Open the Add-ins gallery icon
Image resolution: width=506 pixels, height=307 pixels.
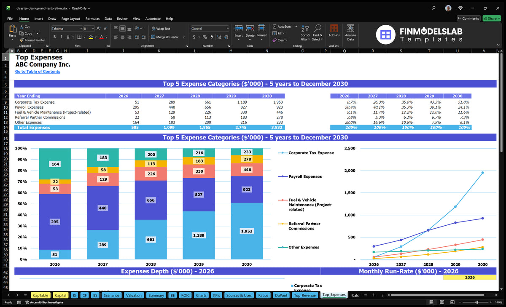point(334,28)
